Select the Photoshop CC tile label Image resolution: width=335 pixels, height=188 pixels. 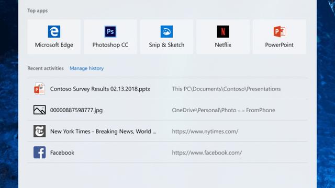[110, 45]
